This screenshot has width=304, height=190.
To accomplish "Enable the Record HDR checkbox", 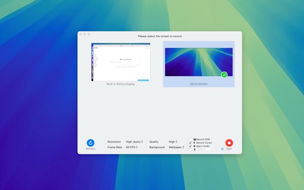I will [x=191, y=139].
